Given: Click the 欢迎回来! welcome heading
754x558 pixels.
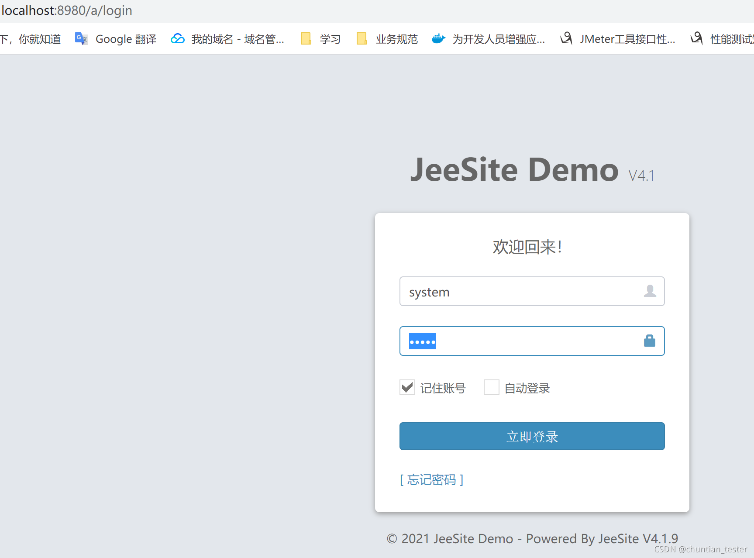Looking at the screenshot, I should pyautogui.click(x=527, y=247).
